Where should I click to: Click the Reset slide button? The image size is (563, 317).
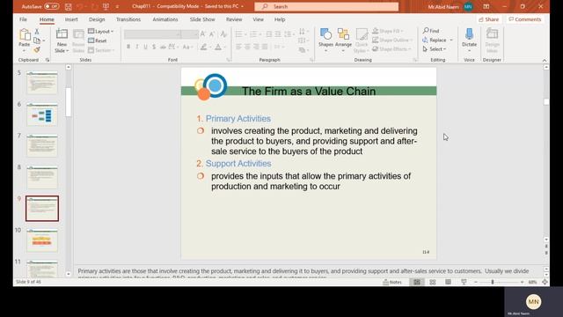coord(98,41)
